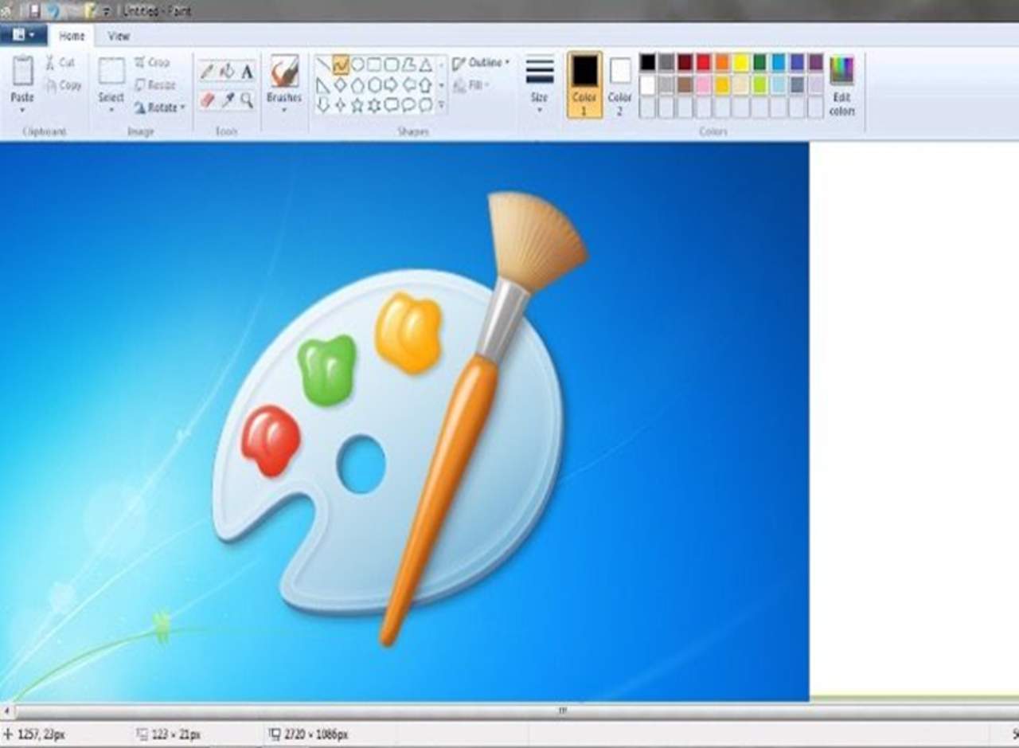The height and width of the screenshot is (748, 1019).
Task: Click the Magnifier tool
Action: click(248, 100)
